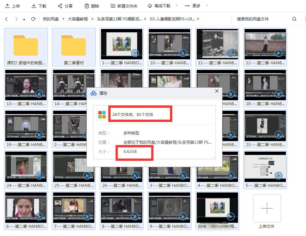The width and height of the screenshot is (306, 236).
Task: Play the 13----第二季 HANBO video
Action: pyautogui.click(x=39, y=94)
